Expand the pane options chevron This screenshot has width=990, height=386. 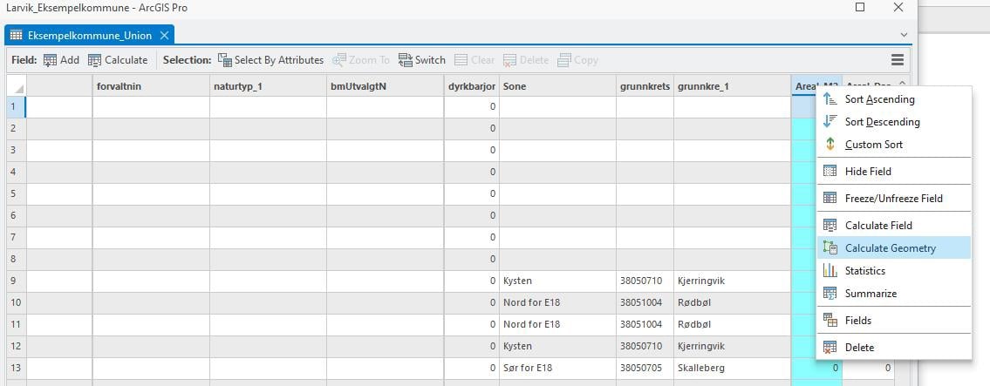[904, 35]
